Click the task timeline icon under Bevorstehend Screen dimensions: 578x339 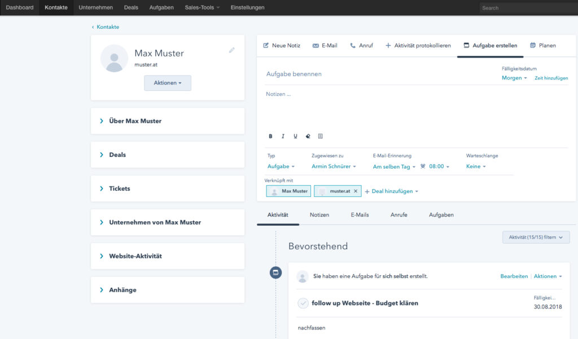click(x=275, y=272)
